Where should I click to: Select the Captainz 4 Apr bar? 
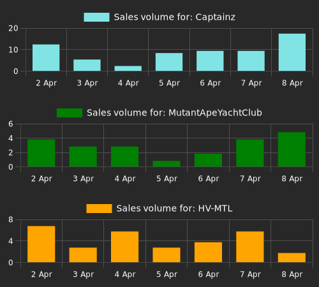(x=128, y=68)
